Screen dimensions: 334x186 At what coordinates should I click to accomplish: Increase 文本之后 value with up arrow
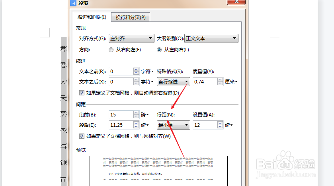coord(136,80)
